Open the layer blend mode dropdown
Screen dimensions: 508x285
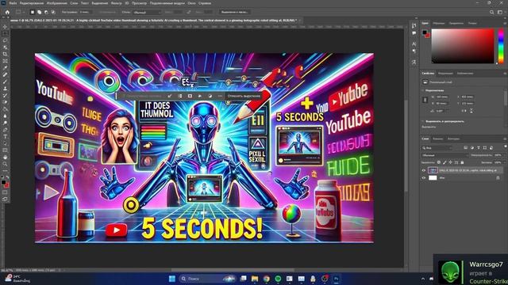tap(444, 155)
